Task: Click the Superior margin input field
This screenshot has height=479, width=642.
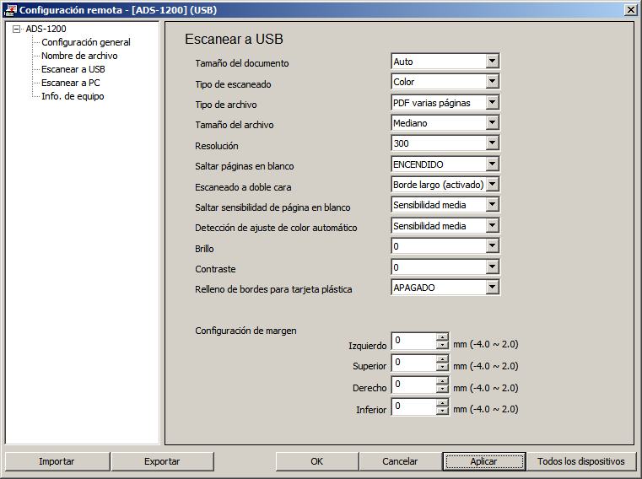Action: (x=413, y=363)
